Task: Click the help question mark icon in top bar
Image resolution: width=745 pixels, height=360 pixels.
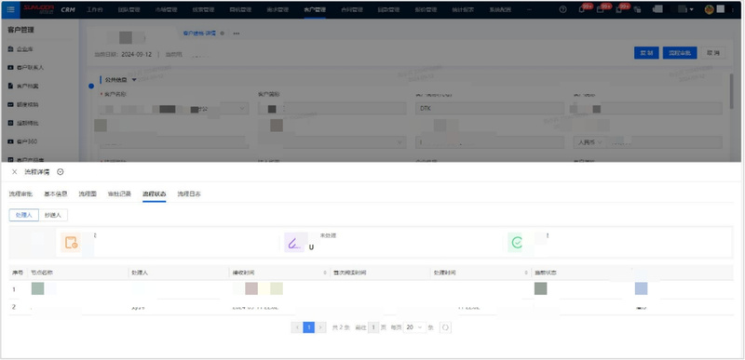Action: click(x=563, y=9)
